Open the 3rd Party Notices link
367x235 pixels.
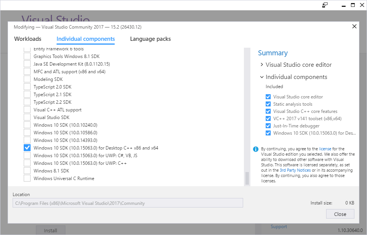tap(295, 170)
